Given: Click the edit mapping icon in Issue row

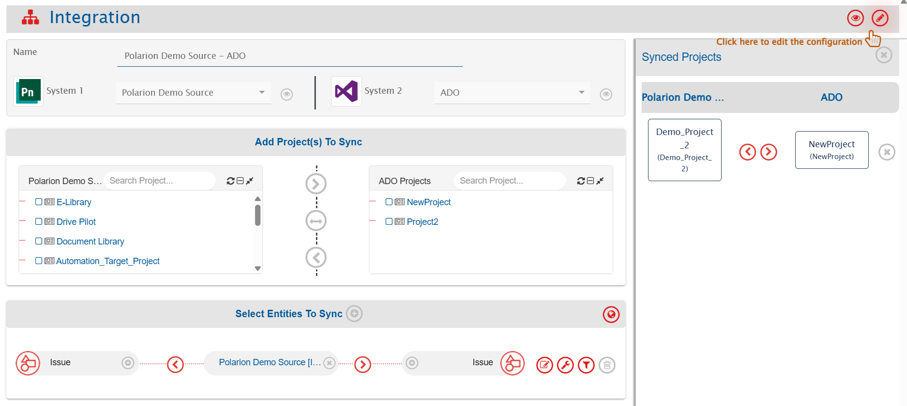Looking at the screenshot, I should tap(544, 365).
